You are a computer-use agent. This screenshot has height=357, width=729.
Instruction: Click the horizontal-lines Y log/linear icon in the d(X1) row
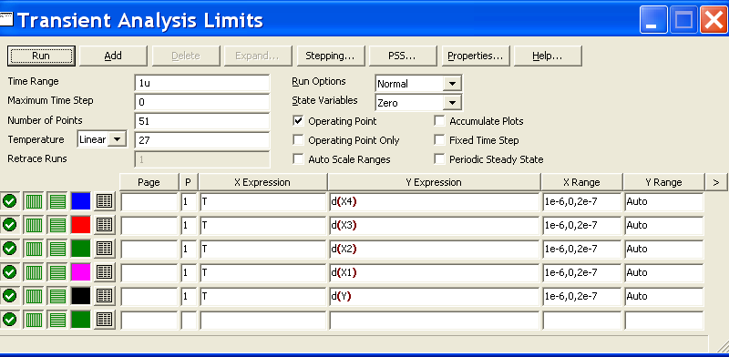(57, 272)
